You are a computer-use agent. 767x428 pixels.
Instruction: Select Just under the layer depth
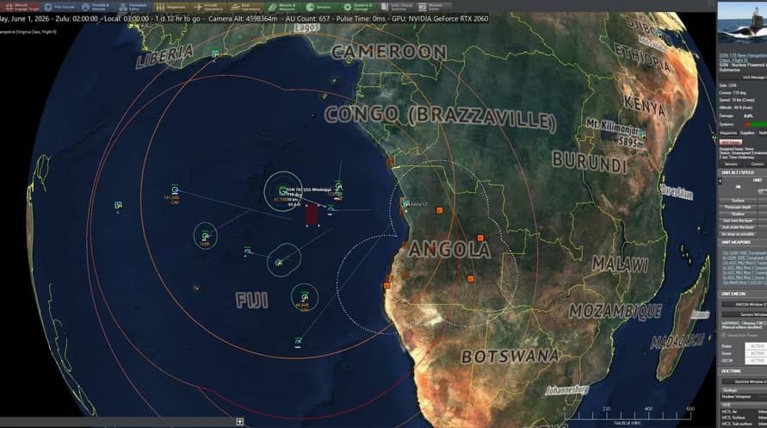[738, 227]
